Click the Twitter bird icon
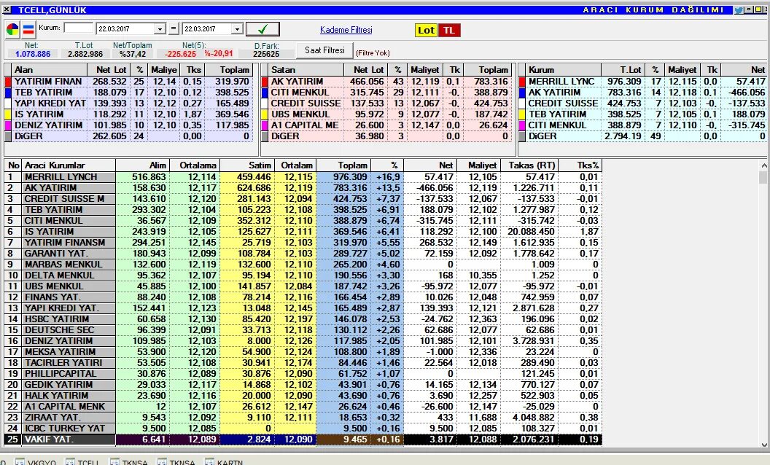The image size is (770, 465). (x=739, y=9)
